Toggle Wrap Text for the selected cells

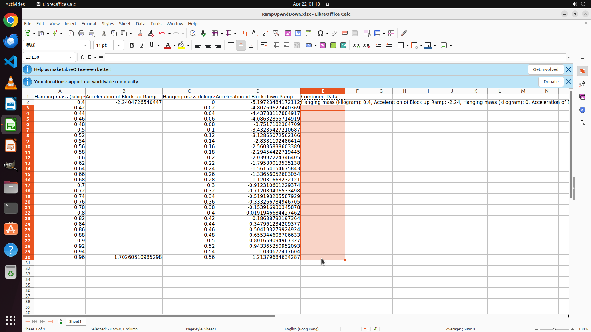[264, 45]
